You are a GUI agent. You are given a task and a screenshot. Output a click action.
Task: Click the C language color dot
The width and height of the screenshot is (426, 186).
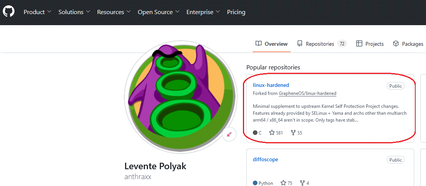click(255, 133)
